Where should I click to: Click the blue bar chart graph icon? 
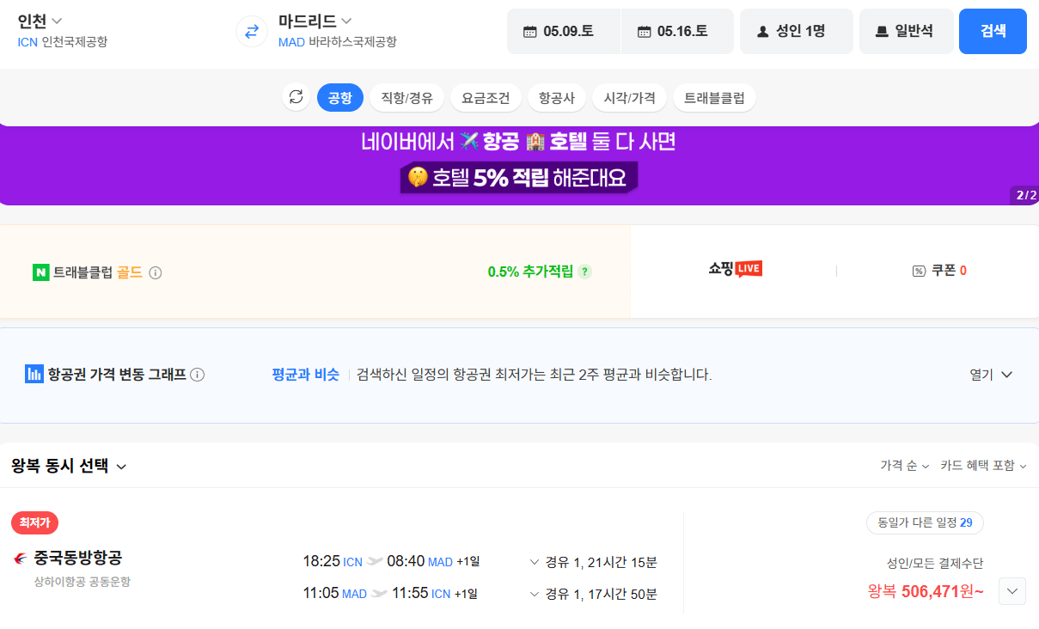tap(33, 374)
